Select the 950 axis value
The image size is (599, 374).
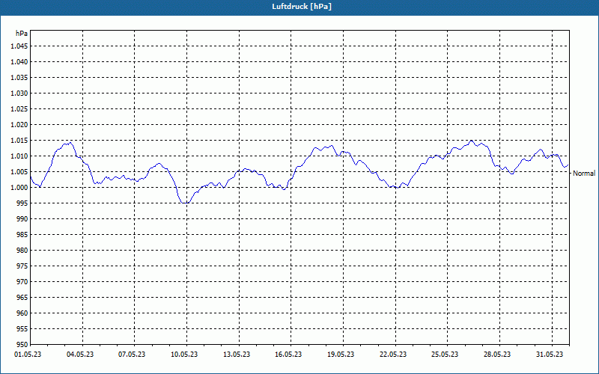pos(22,344)
